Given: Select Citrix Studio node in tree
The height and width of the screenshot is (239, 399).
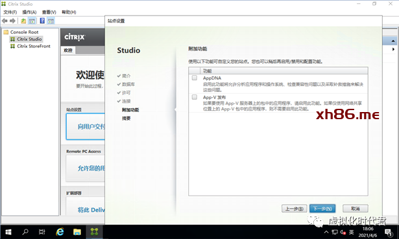Looking at the screenshot, I should (x=26, y=39).
